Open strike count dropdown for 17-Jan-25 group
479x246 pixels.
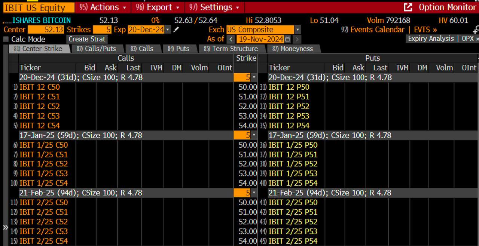[x=254, y=135]
